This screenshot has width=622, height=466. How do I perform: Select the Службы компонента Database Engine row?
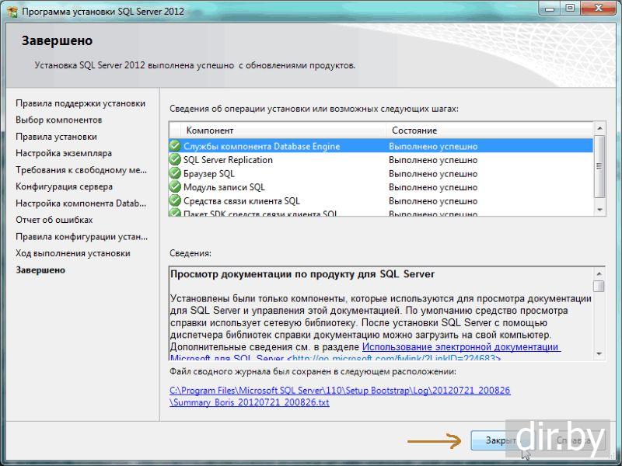(381, 146)
